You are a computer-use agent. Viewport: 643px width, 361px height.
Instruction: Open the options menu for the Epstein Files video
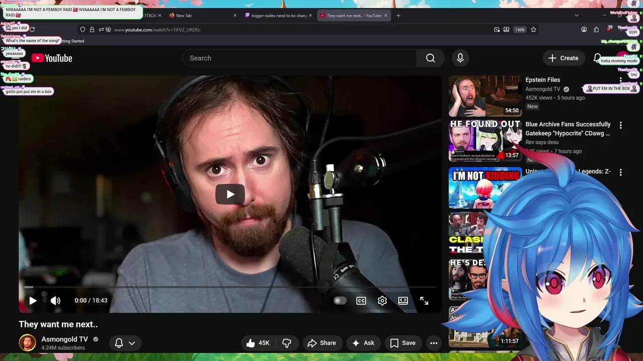[620, 81]
